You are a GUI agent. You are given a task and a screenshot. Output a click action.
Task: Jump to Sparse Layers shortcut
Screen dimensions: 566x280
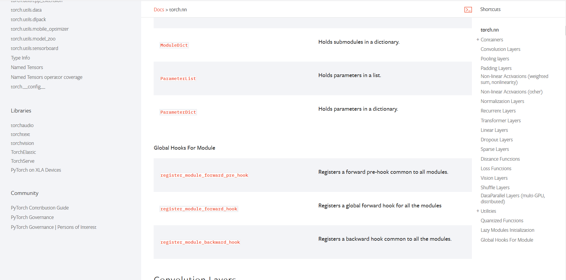(495, 149)
